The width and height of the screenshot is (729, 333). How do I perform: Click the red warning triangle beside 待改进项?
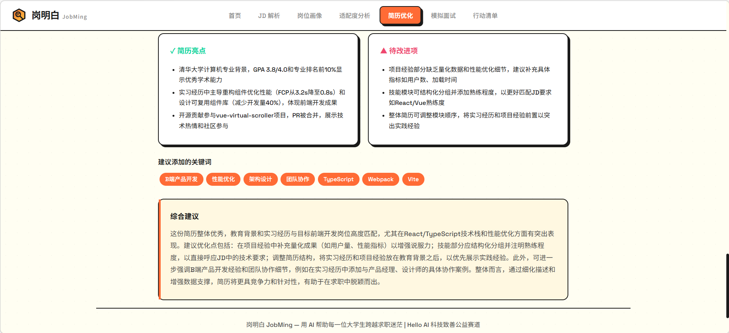[384, 51]
